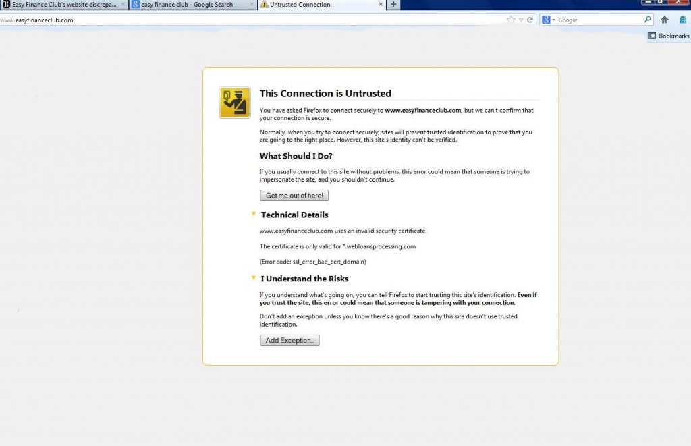Open the address bar history dropdown arrow
The width and height of the screenshot is (691, 446).
pos(521,20)
